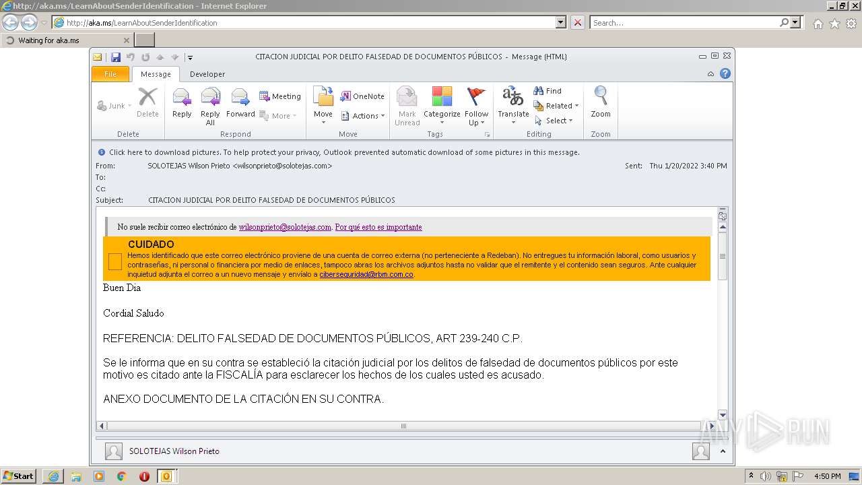The width and height of the screenshot is (862, 485).
Task: Translate the message text
Action: 513,106
